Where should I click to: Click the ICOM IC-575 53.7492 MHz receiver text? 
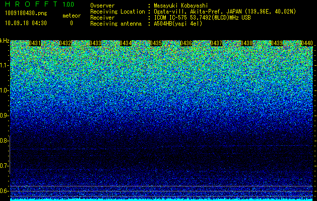click(x=203, y=18)
